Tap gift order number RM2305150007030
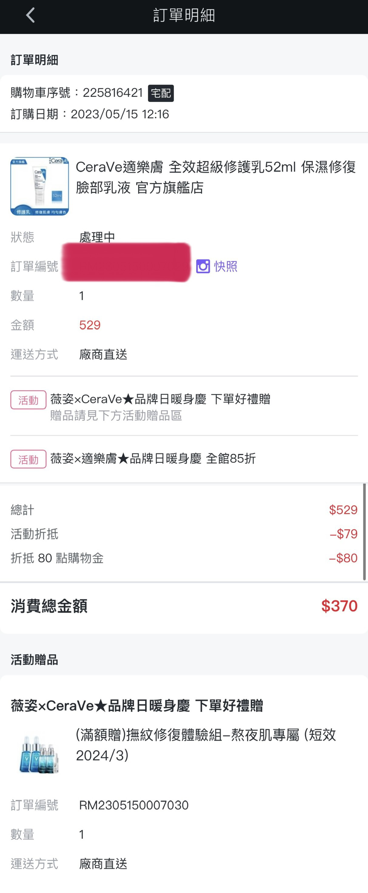 tap(133, 805)
